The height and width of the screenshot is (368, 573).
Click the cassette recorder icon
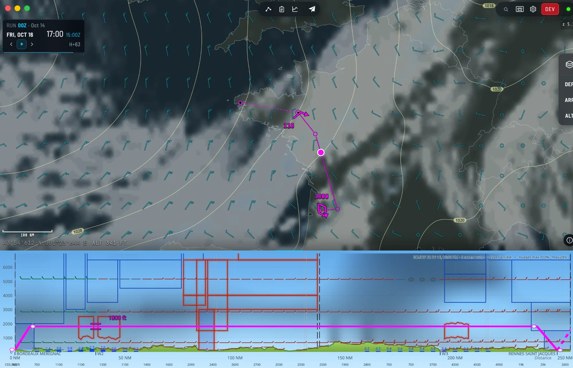[519, 9]
